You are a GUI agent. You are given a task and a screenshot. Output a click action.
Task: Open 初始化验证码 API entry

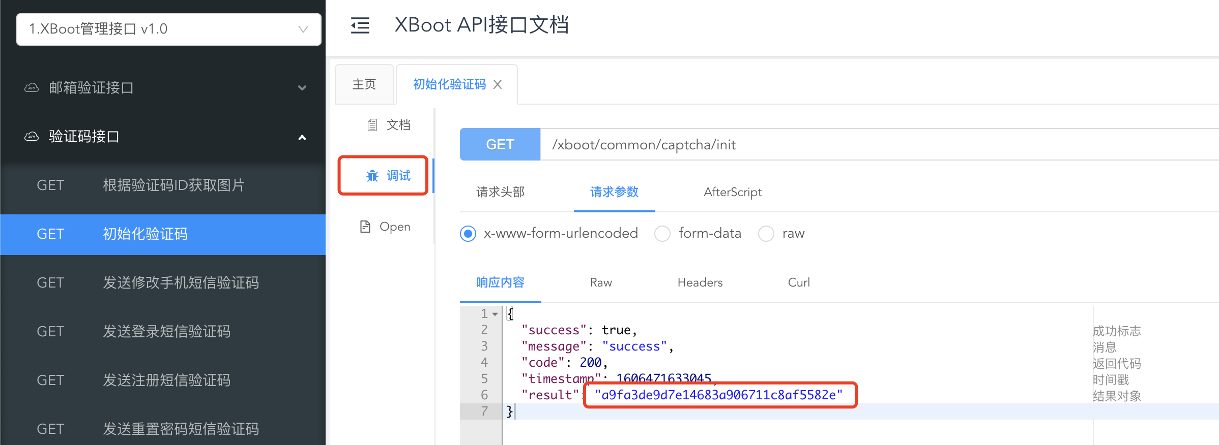click(x=163, y=234)
